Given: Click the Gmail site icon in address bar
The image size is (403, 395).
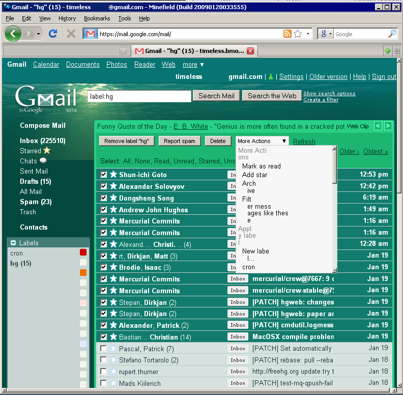Looking at the screenshot, I should click(91, 34).
